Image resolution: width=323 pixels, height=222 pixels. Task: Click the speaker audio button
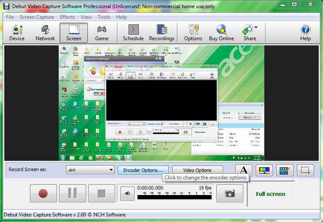coord(127,193)
